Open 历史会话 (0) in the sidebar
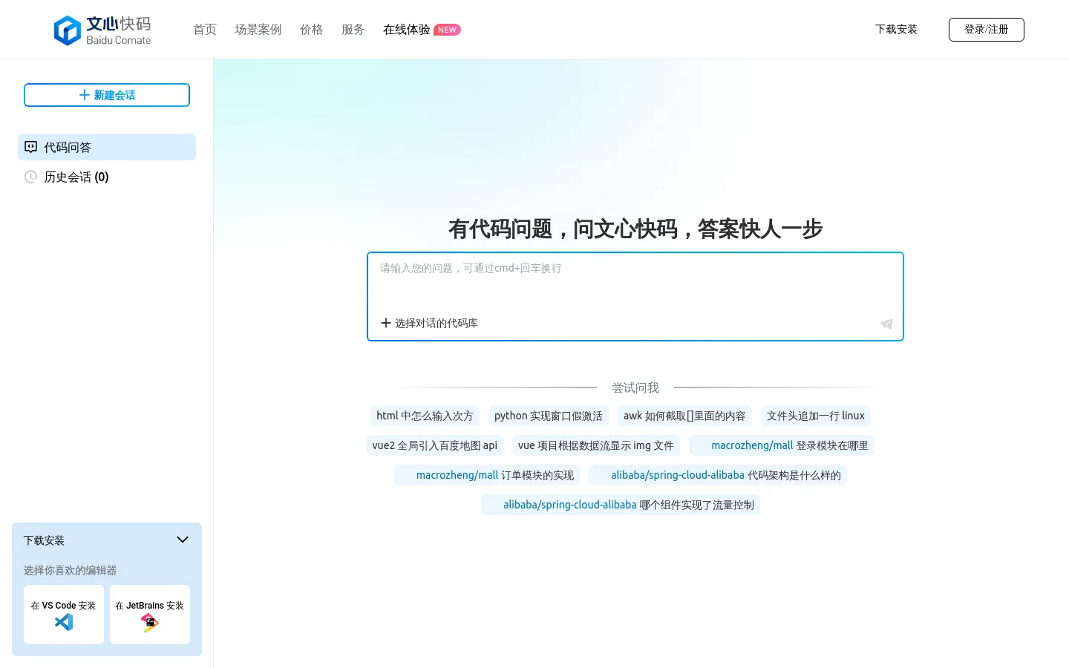The width and height of the screenshot is (1069, 668). pyautogui.click(x=107, y=177)
